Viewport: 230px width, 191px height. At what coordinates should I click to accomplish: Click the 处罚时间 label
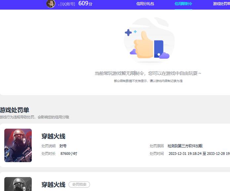pos(157,154)
